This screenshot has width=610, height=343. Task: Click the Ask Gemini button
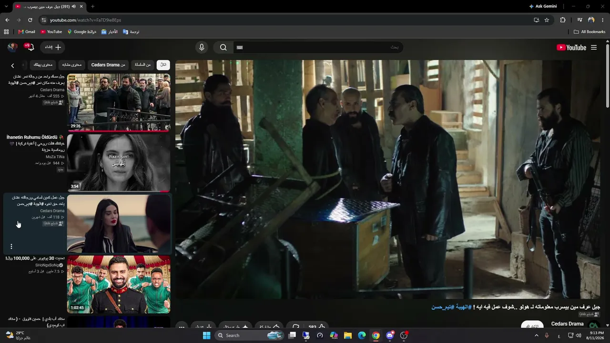pyautogui.click(x=543, y=6)
